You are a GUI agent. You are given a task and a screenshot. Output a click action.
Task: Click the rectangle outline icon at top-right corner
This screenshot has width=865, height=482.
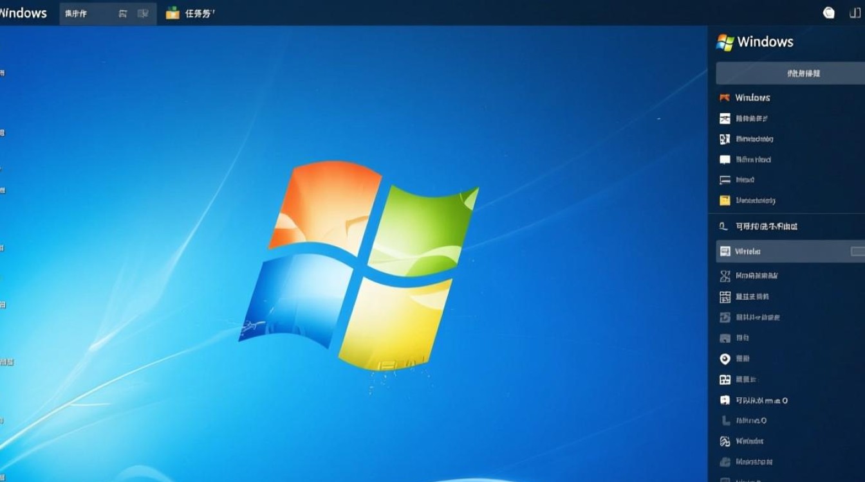click(x=855, y=13)
